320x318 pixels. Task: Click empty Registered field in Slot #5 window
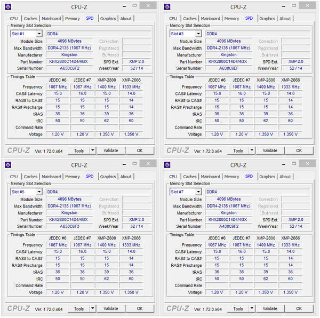point(137,206)
